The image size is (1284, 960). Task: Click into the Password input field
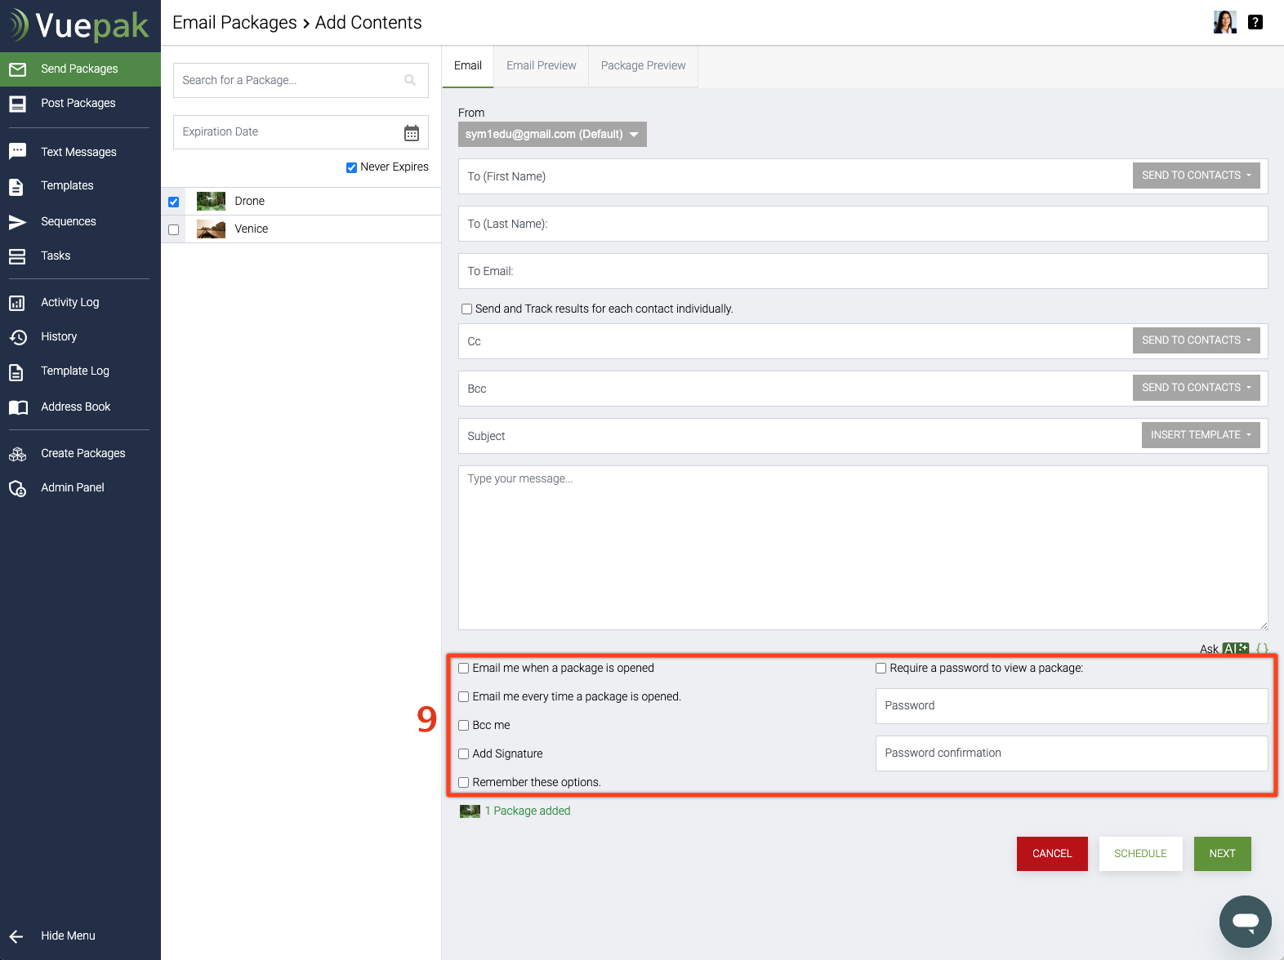coord(1071,706)
